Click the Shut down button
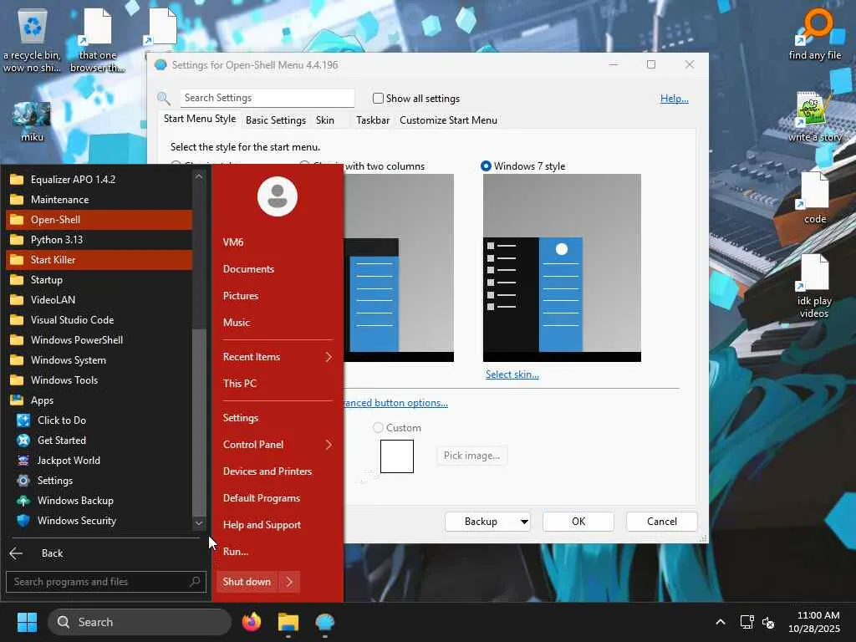This screenshot has width=856, height=642. (247, 582)
